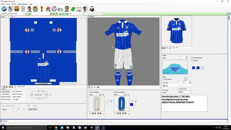Toggle the Link checkbox in Positions
The image size is (231, 130).
[38, 95]
